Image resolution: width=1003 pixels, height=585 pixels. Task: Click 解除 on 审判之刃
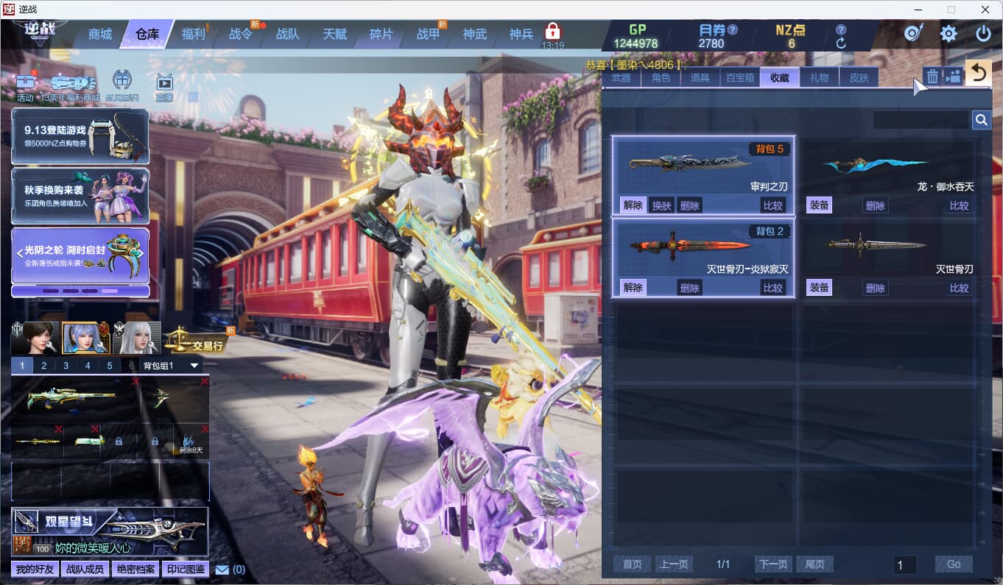click(x=633, y=205)
